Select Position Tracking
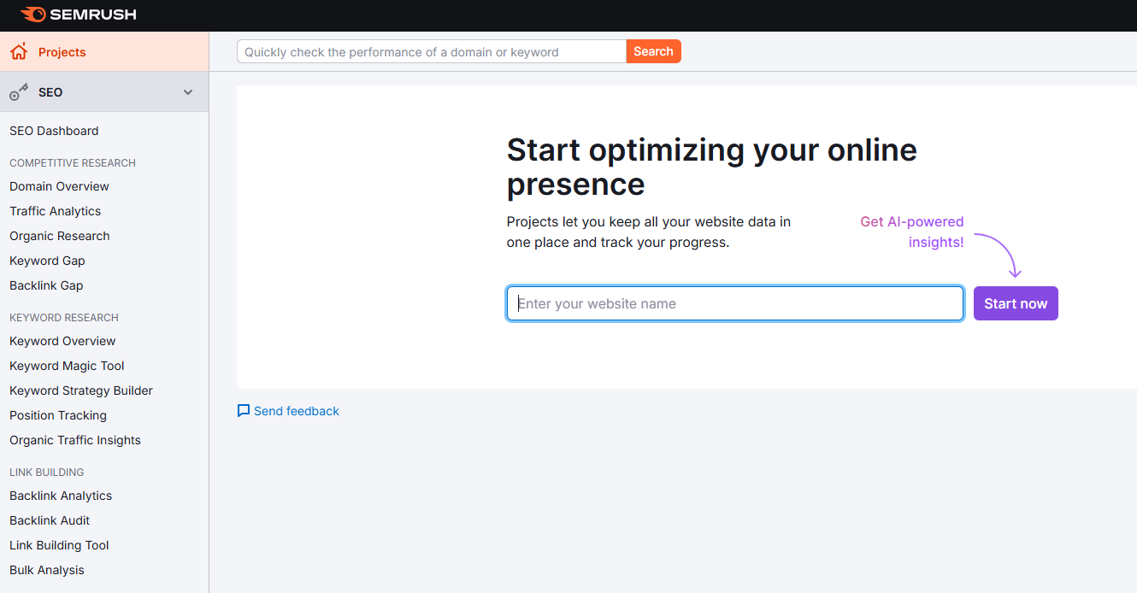The height and width of the screenshot is (593, 1137). coord(57,414)
